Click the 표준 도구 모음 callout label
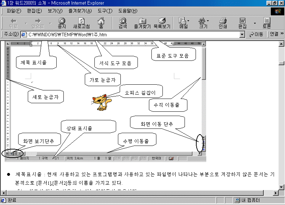285x205 pixels. click(173, 56)
